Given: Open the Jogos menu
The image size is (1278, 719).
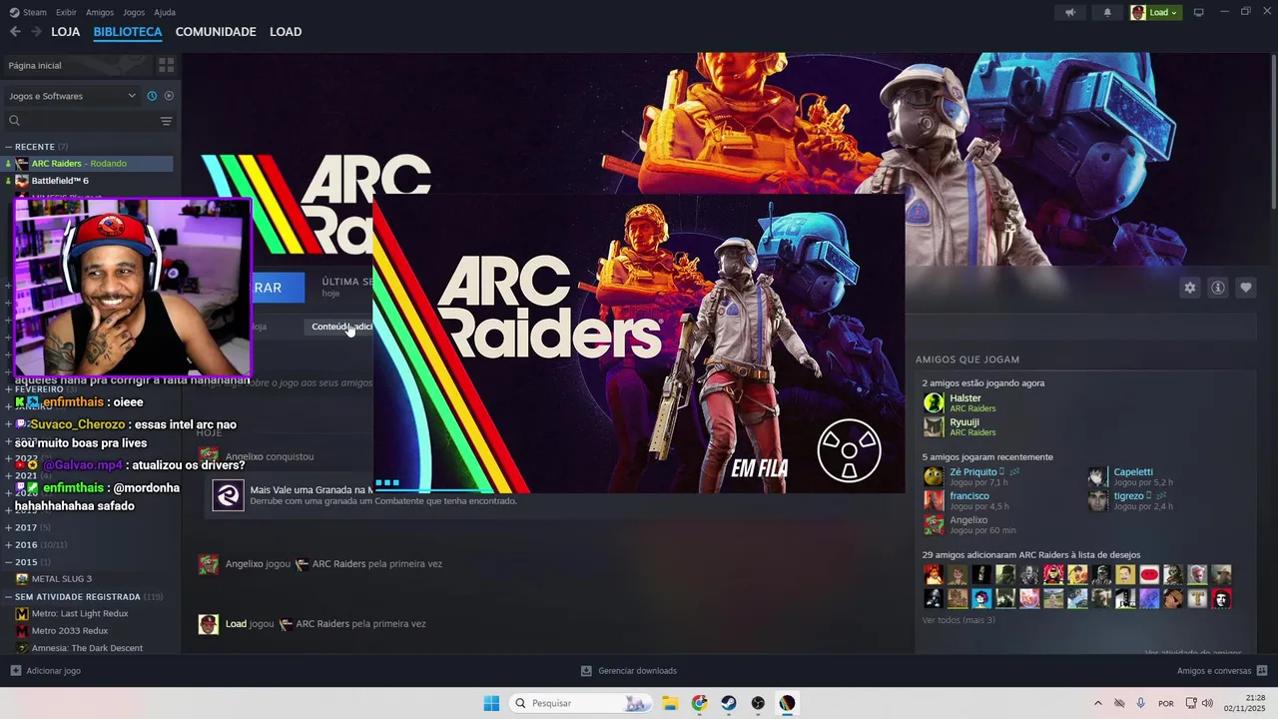Looking at the screenshot, I should [x=134, y=12].
